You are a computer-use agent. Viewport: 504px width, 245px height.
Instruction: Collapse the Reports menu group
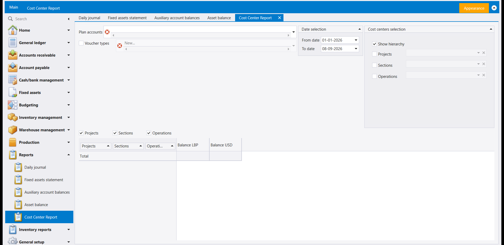(69, 155)
